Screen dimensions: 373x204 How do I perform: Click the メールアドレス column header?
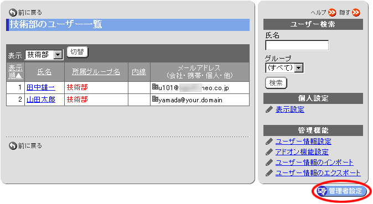[200, 72]
